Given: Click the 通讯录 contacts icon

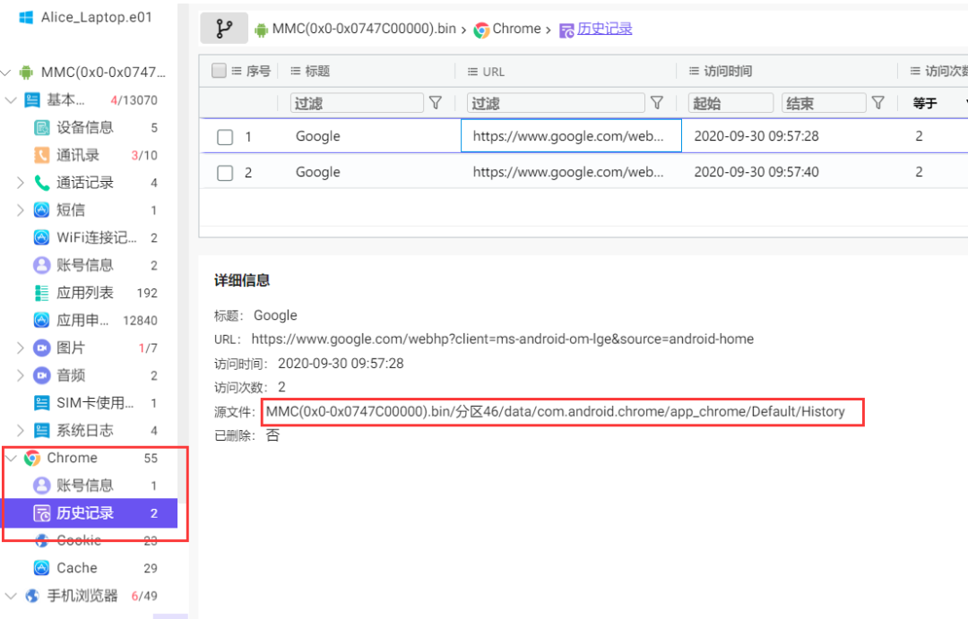Looking at the screenshot, I should 41,155.
